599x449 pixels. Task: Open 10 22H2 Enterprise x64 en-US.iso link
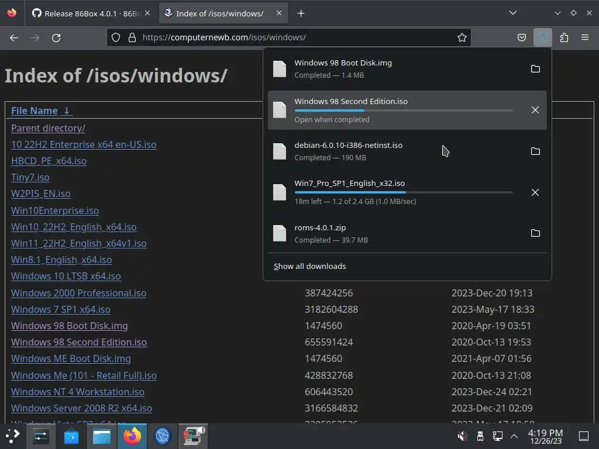tap(84, 145)
